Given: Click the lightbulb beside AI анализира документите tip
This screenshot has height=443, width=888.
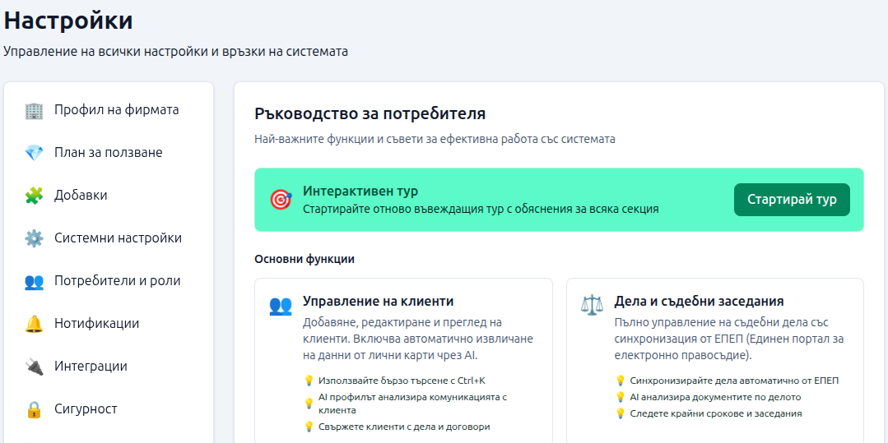Looking at the screenshot, I should [621, 397].
